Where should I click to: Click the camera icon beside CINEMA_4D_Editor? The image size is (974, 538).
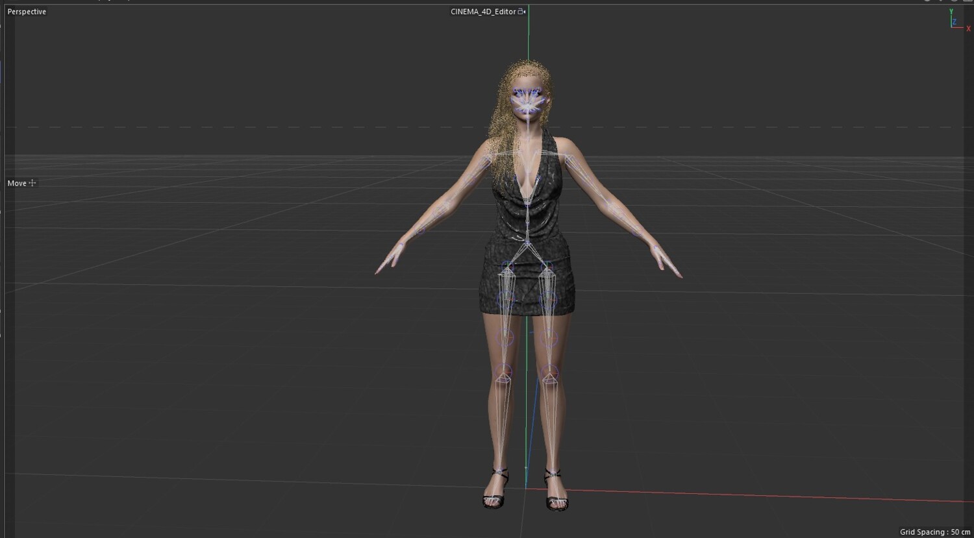click(x=521, y=12)
